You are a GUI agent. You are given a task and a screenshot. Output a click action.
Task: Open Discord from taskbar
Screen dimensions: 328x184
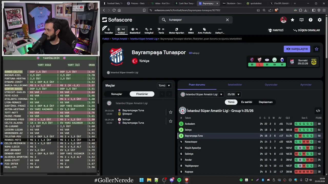pos(172,180)
